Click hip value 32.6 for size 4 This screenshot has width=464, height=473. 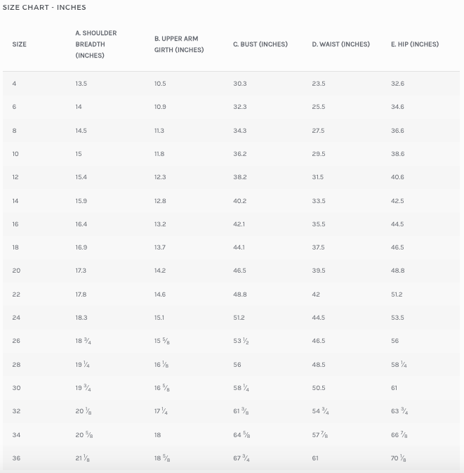[x=398, y=84]
